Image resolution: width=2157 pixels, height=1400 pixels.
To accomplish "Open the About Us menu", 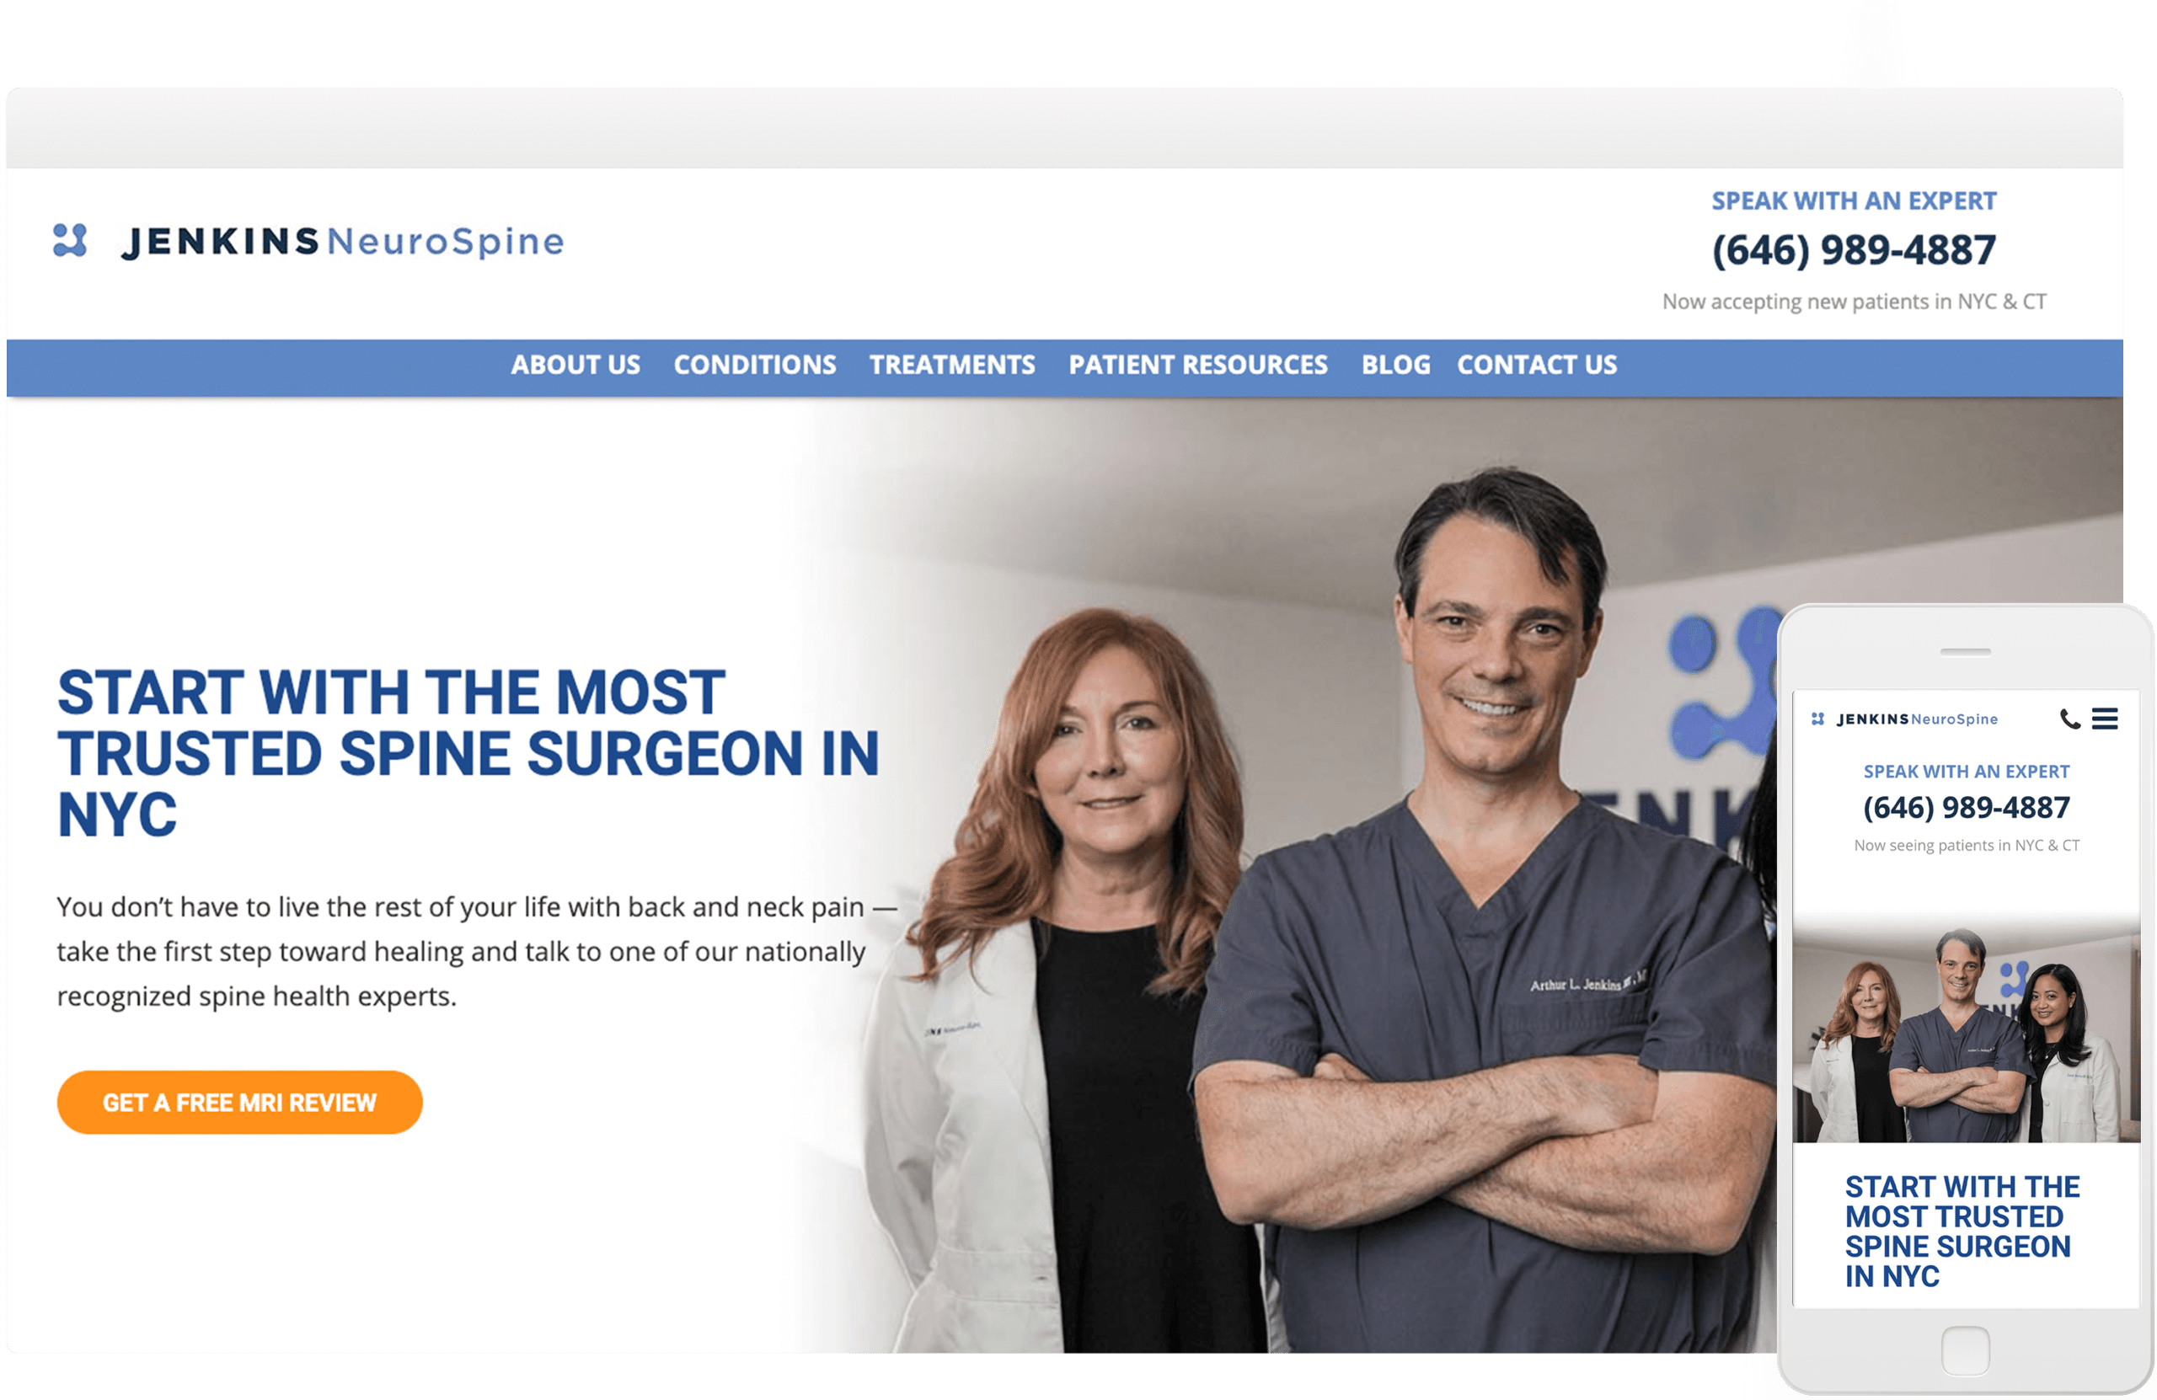I will pos(575,366).
